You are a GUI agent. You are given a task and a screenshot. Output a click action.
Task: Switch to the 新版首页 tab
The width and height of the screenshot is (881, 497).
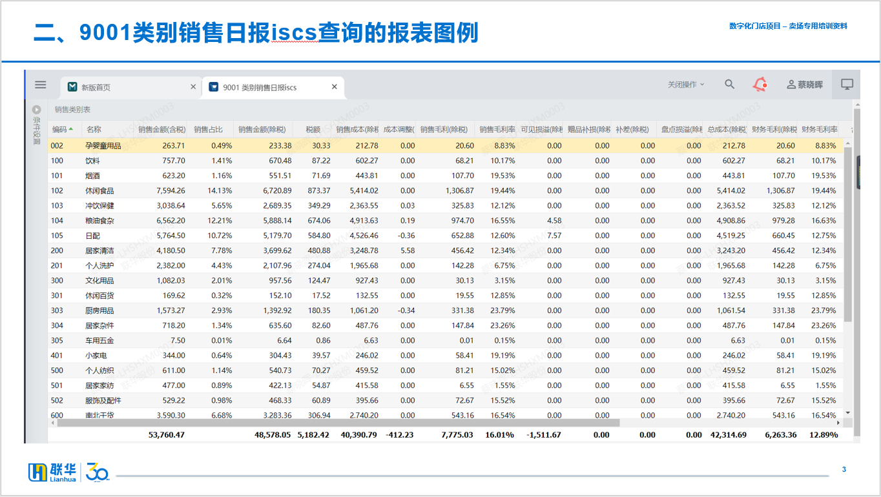[105, 87]
